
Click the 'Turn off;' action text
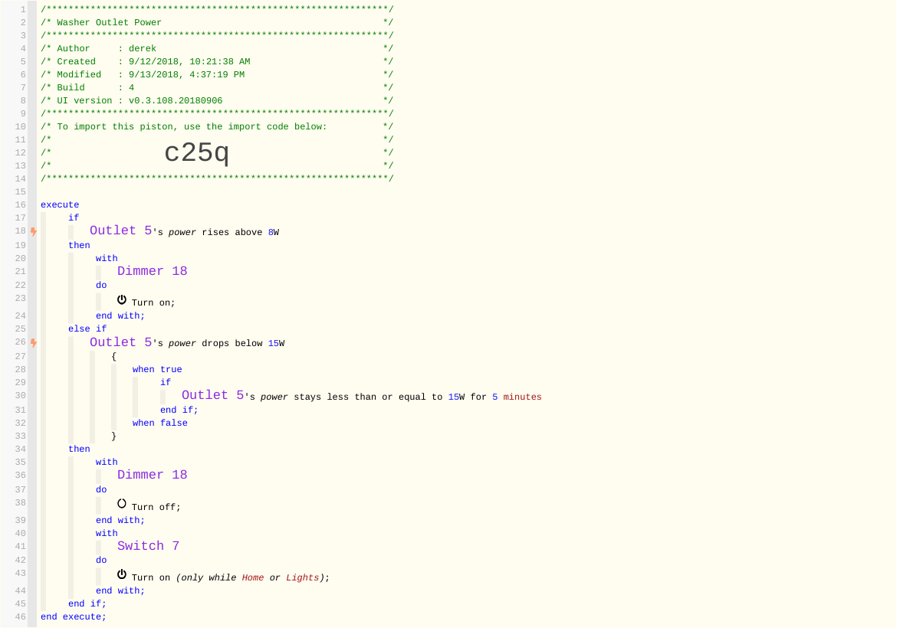click(x=156, y=508)
